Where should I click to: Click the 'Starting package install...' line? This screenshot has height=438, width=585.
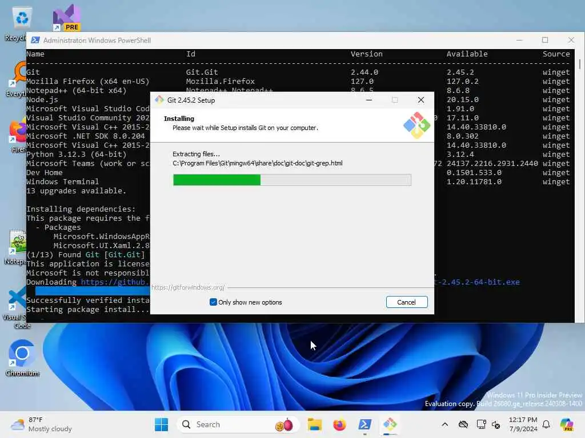(x=87, y=310)
